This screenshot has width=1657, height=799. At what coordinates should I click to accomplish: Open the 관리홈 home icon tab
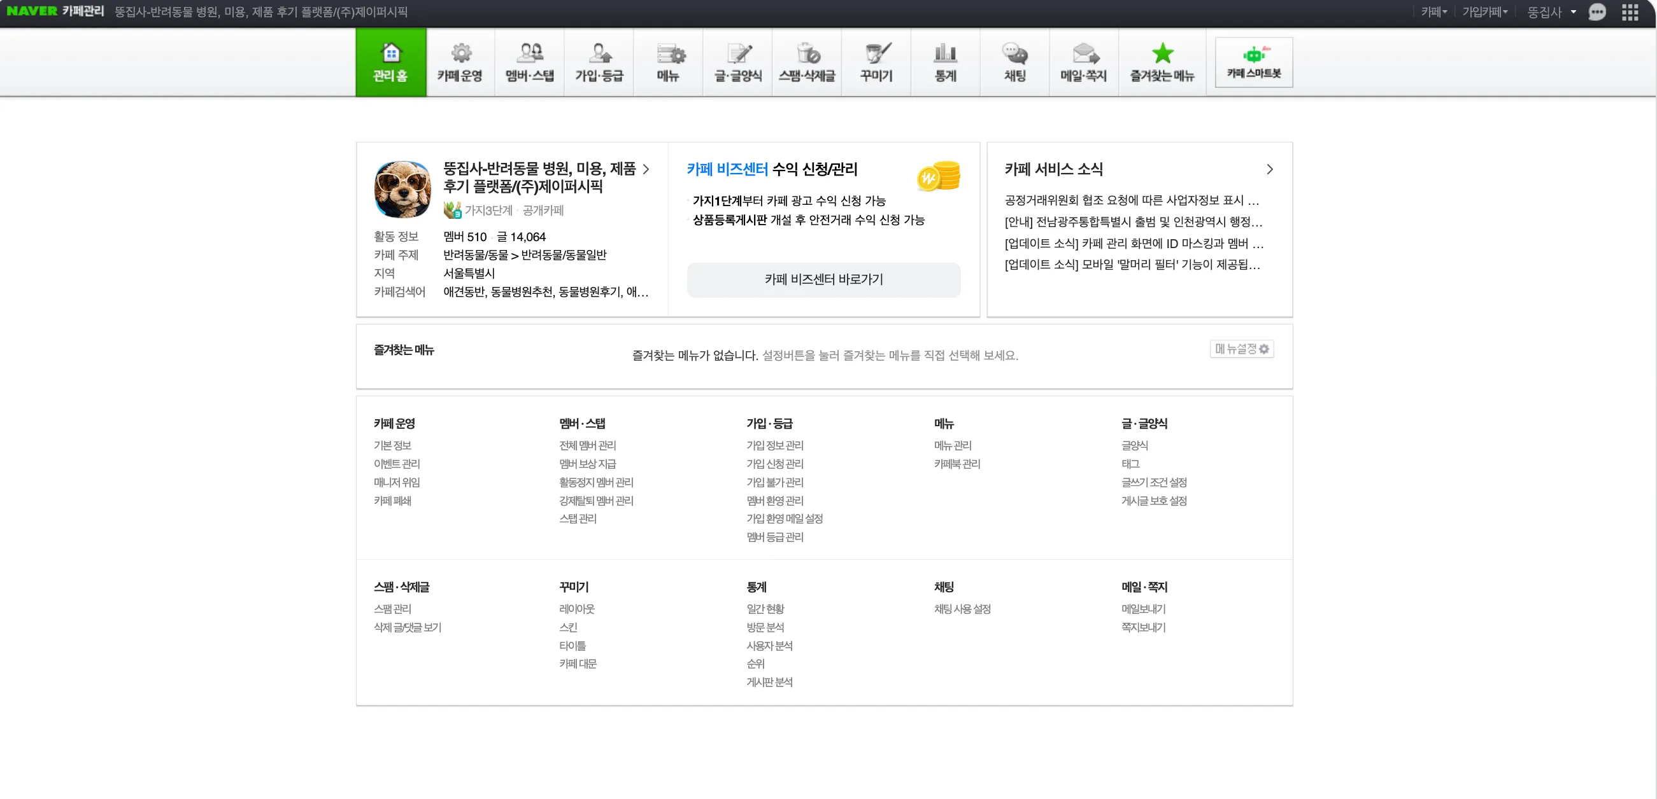390,62
